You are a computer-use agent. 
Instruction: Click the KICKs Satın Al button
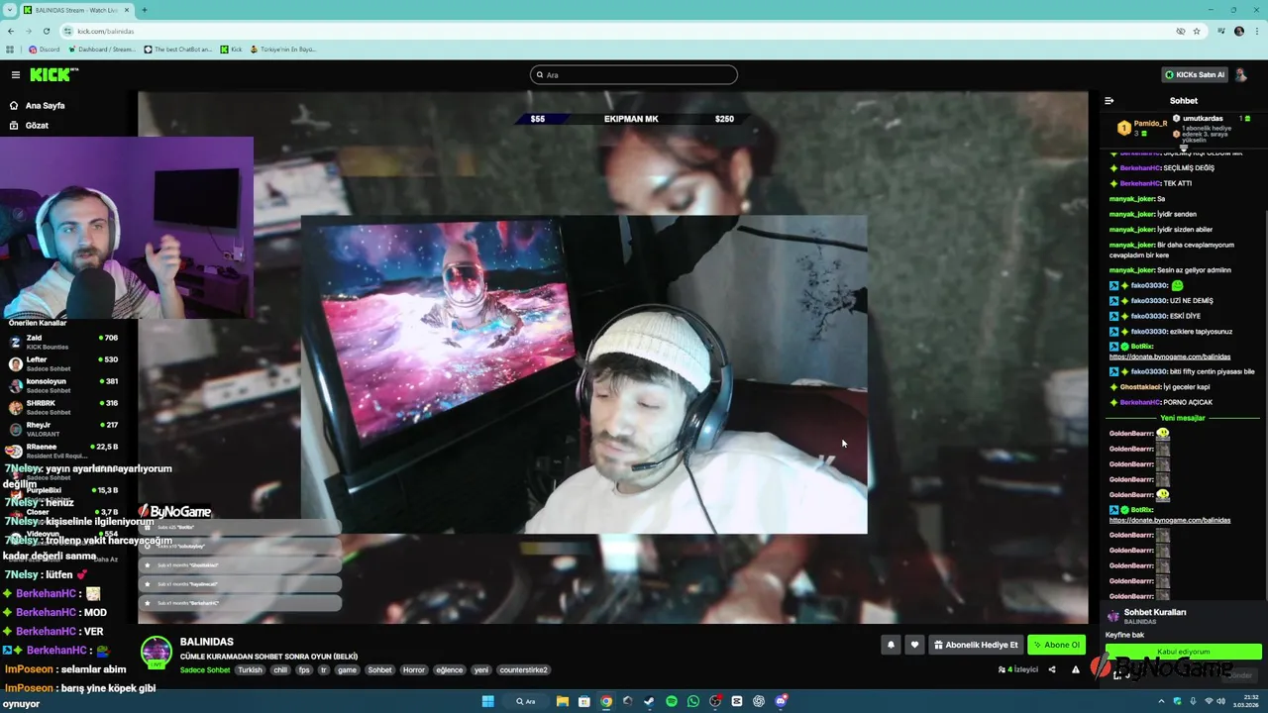pos(1195,74)
